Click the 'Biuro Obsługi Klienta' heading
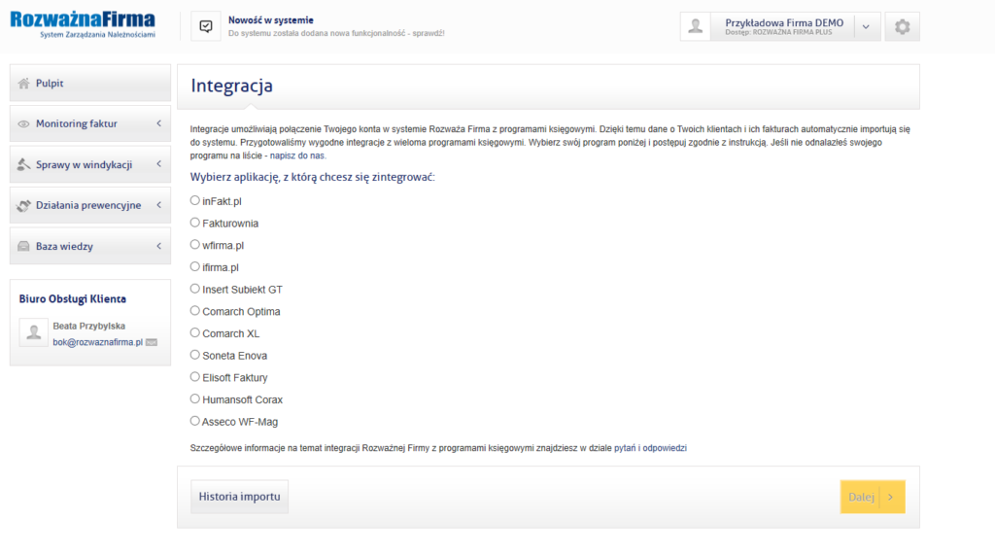 72,299
